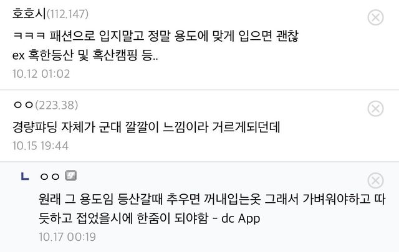Image resolution: width=399 pixels, height=252 pixels.
Task: Click the reply text starting with 원래 그 용도임
Action: click(206, 198)
